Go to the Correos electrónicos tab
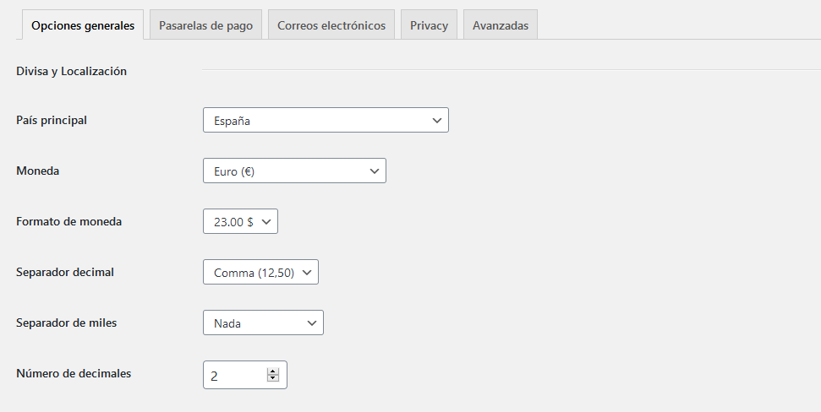Image resolution: width=821 pixels, height=412 pixels. [x=331, y=25]
